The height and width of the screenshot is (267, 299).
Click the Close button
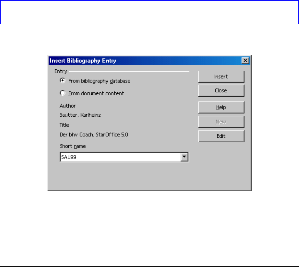pyautogui.click(x=221, y=91)
